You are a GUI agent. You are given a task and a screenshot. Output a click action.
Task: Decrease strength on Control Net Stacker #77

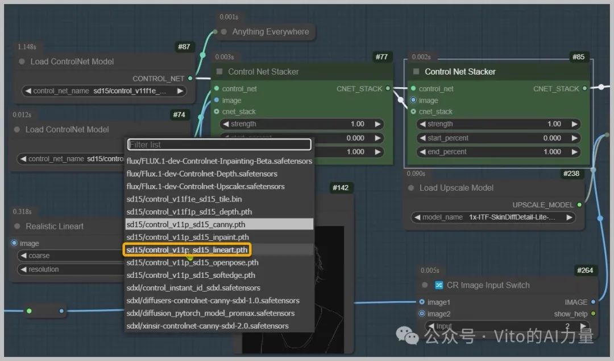pos(226,124)
